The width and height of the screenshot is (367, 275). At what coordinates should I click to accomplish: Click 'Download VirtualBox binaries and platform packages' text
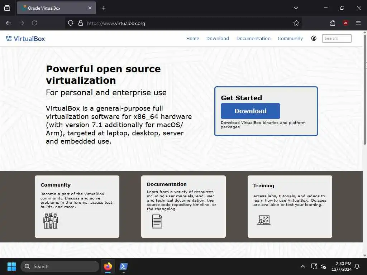pyautogui.click(x=263, y=125)
